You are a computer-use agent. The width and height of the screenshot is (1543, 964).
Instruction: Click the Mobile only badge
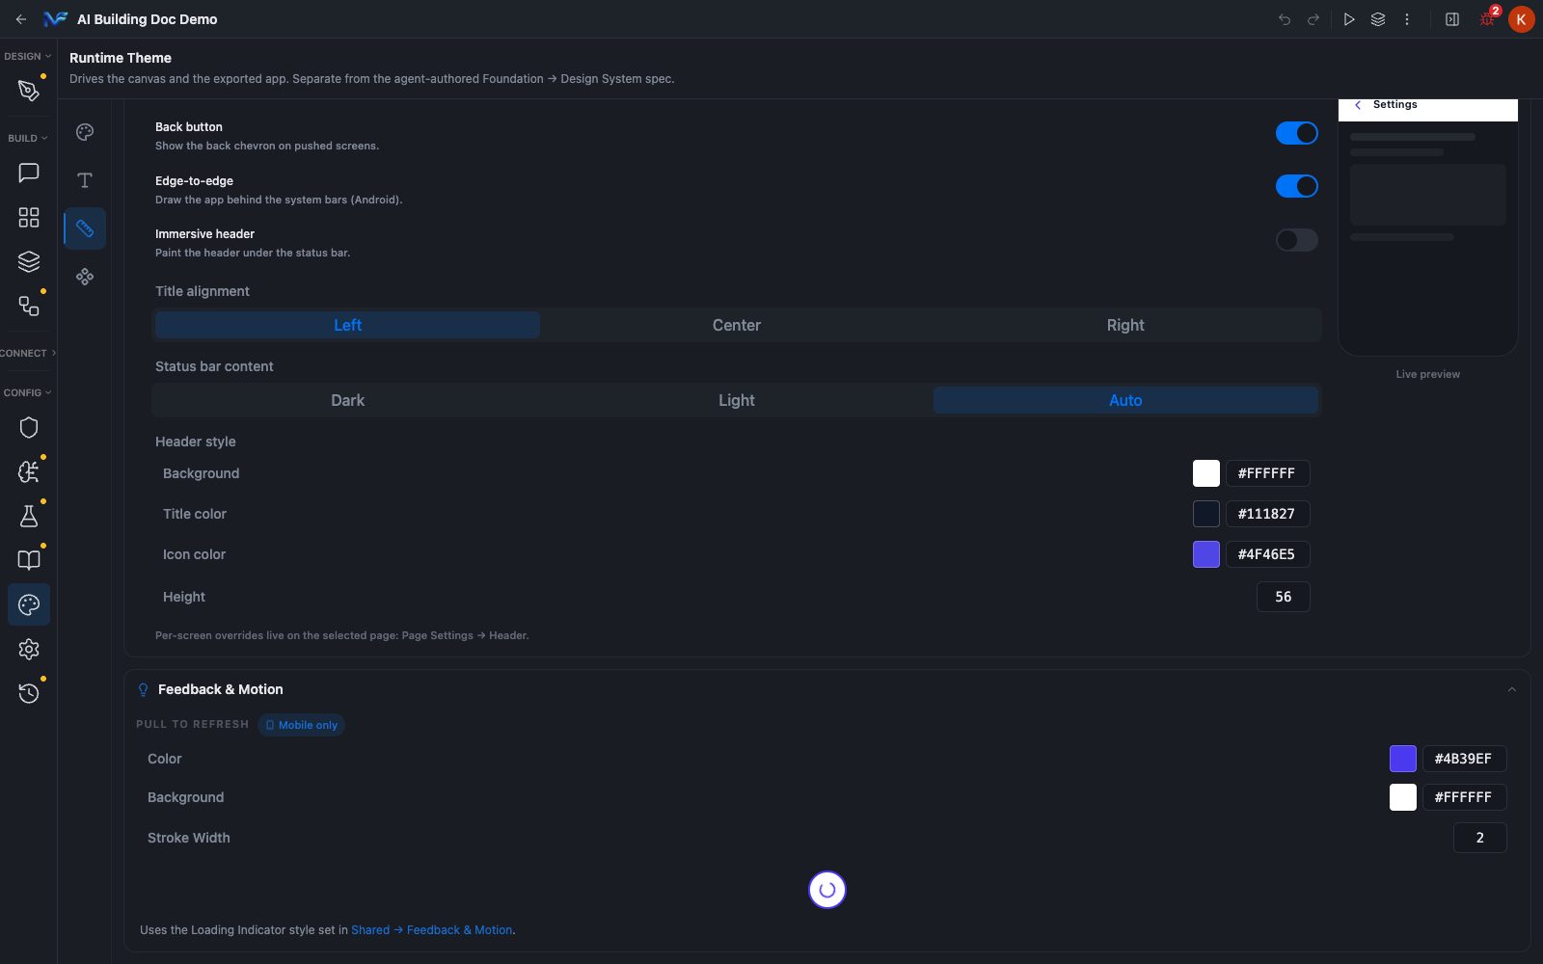point(301,725)
